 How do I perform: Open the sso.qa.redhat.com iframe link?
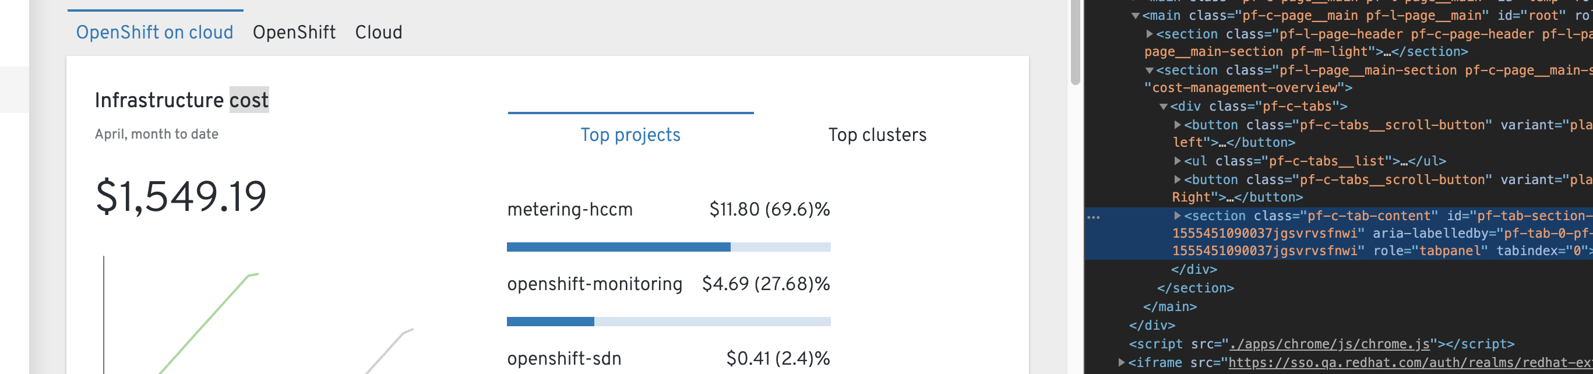click(x=1411, y=363)
